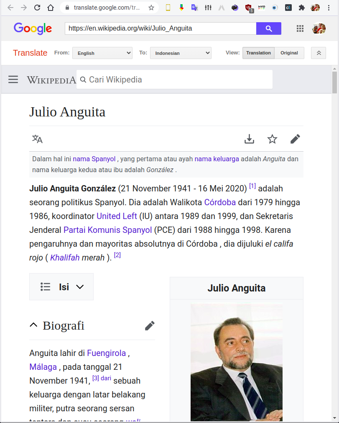The image size is (339, 423).
Task: Open the Partai Komunis Spanyol link
Action: (x=108, y=230)
